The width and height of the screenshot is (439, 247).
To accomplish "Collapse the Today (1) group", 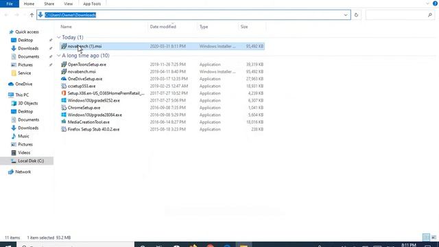I will pos(58,37).
